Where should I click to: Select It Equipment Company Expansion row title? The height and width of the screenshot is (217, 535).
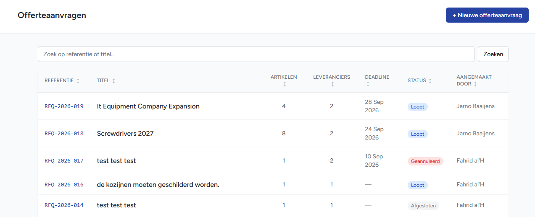[x=148, y=106]
